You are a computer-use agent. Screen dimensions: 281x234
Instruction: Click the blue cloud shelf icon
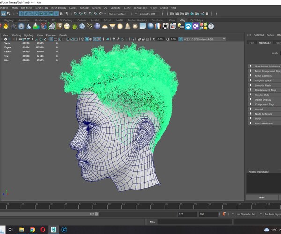tap(188, 26)
